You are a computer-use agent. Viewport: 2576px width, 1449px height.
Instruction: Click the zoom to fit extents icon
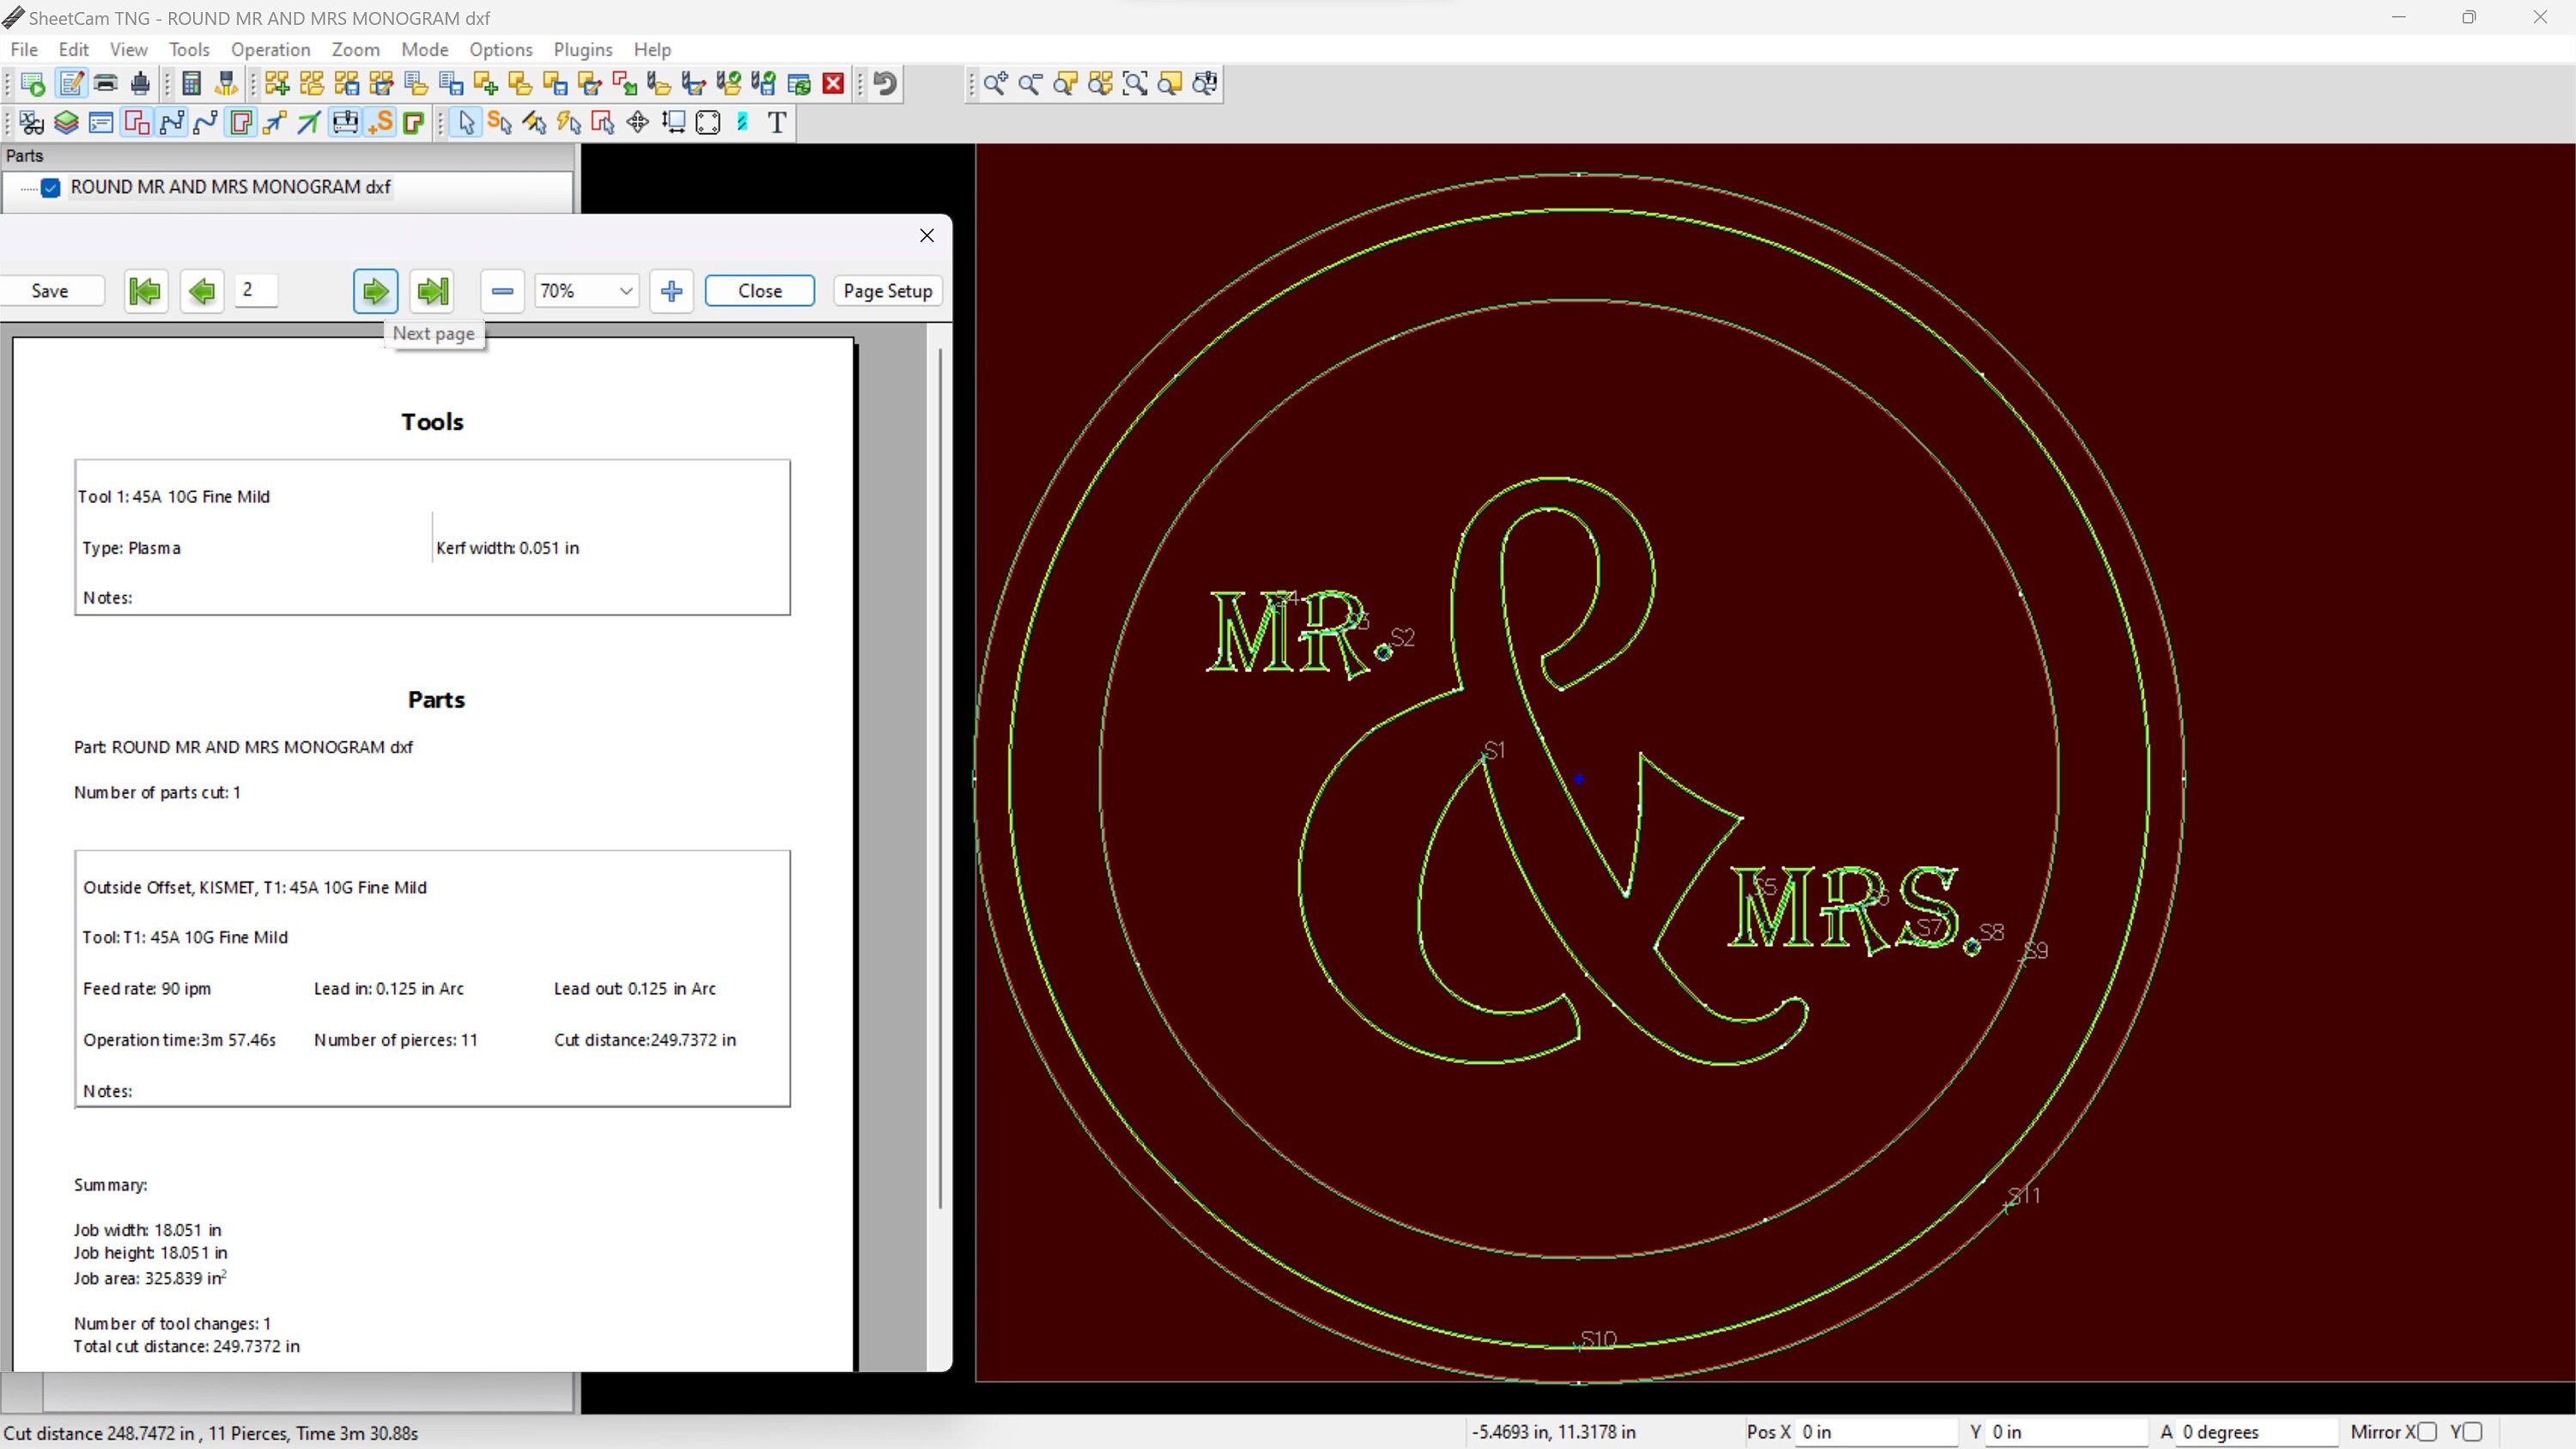tap(1136, 84)
